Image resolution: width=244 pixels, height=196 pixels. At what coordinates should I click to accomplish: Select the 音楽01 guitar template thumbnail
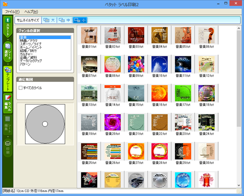pos(89,35)
